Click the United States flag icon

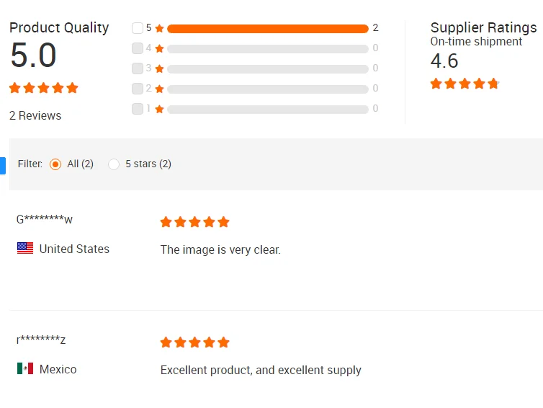click(x=25, y=249)
